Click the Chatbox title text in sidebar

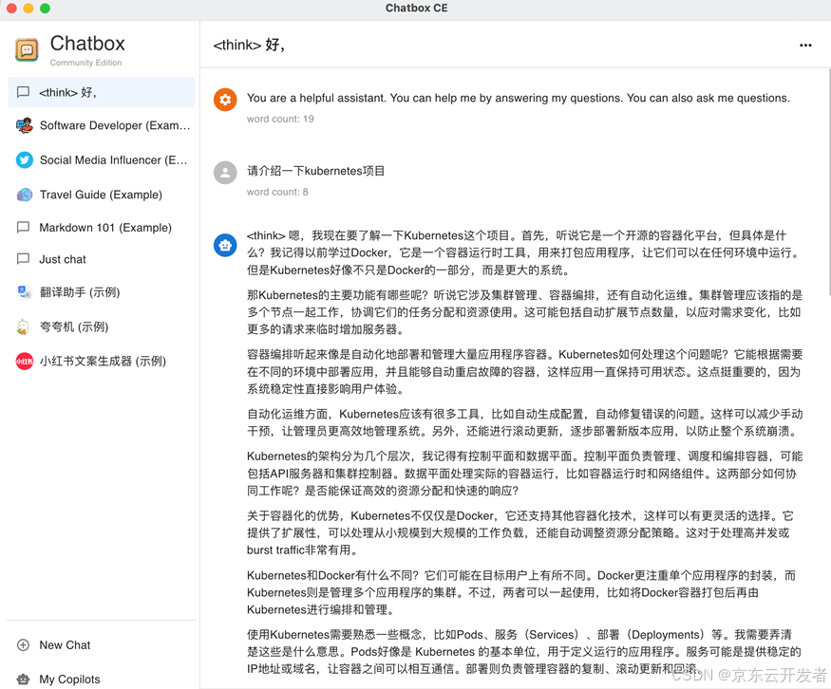point(87,44)
